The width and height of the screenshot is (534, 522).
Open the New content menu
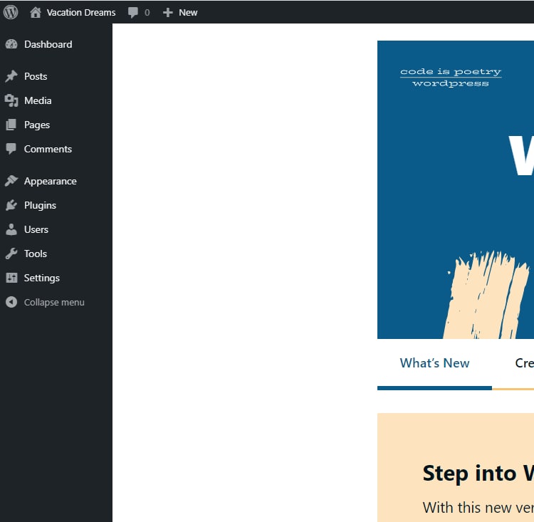click(188, 13)
